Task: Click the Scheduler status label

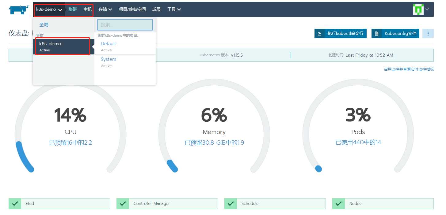Action: (251, 204)
